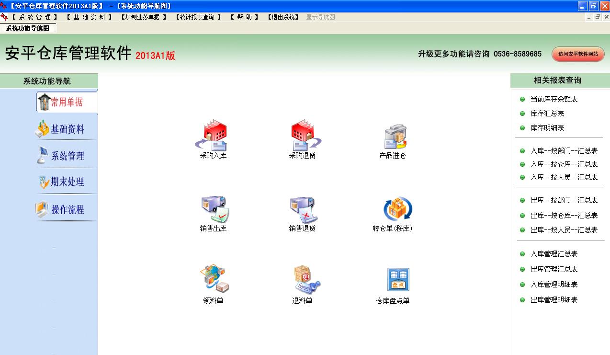Open the 仓库盘点单 stocktaking icon

point(398,280)
